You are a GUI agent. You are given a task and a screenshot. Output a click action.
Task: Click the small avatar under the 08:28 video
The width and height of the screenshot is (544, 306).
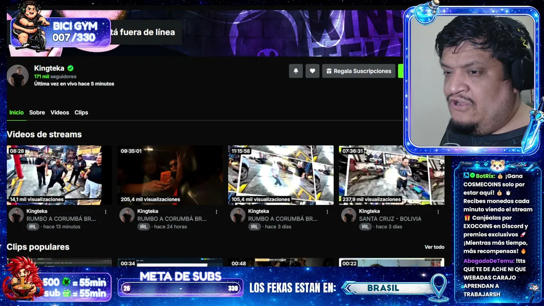[x=16, y=215]
